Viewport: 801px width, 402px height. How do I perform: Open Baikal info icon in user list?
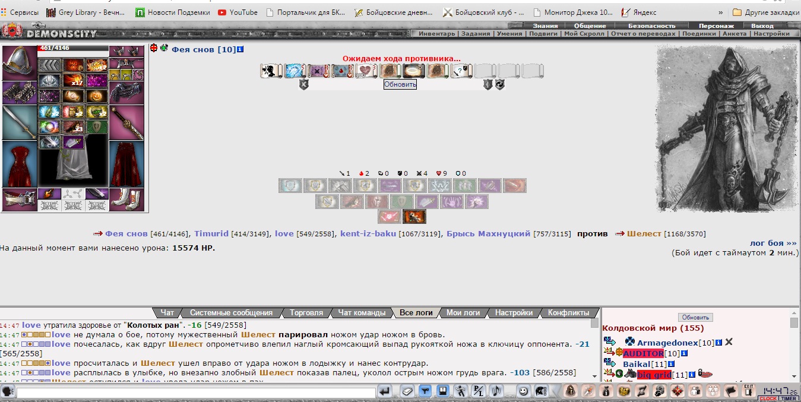tap(672, 364)
